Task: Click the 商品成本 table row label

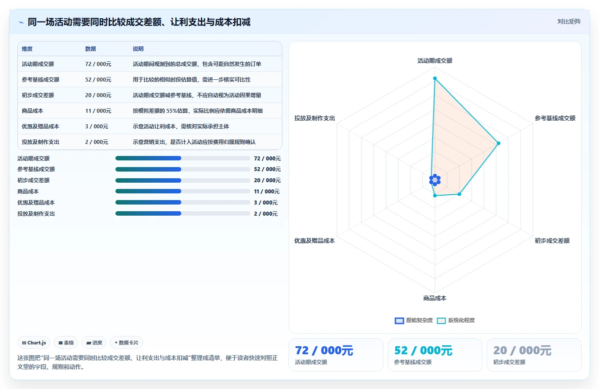Action: click(x=33, y=111)
